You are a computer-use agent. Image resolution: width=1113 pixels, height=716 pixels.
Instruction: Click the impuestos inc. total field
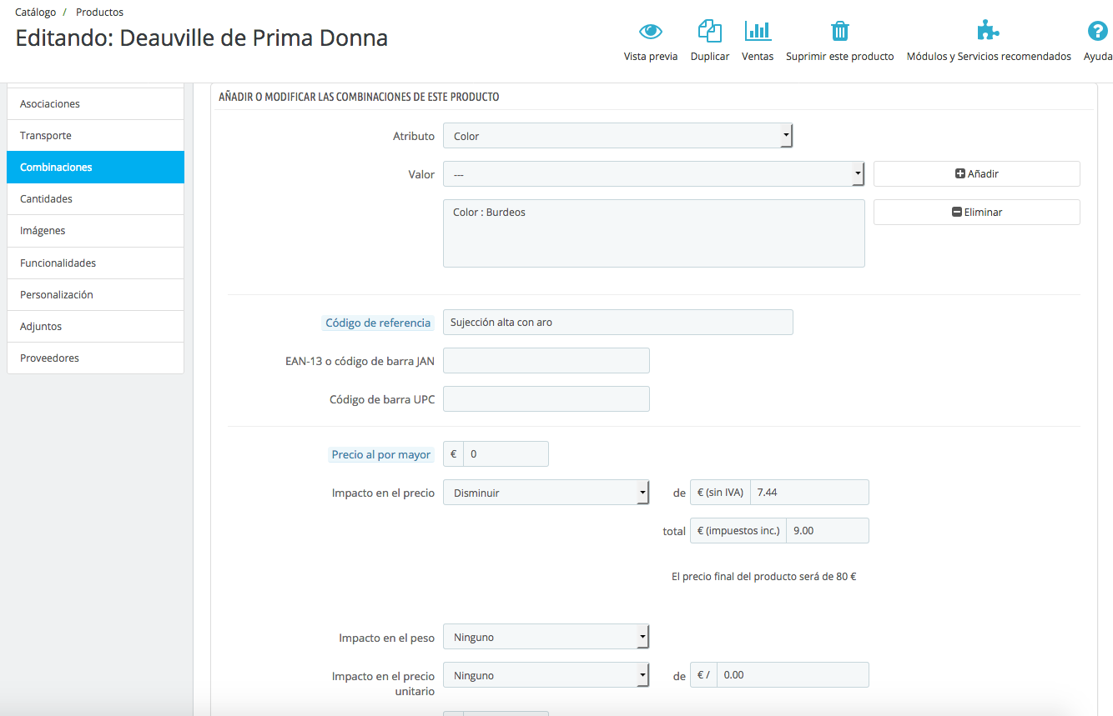click(x=827, y=531)
